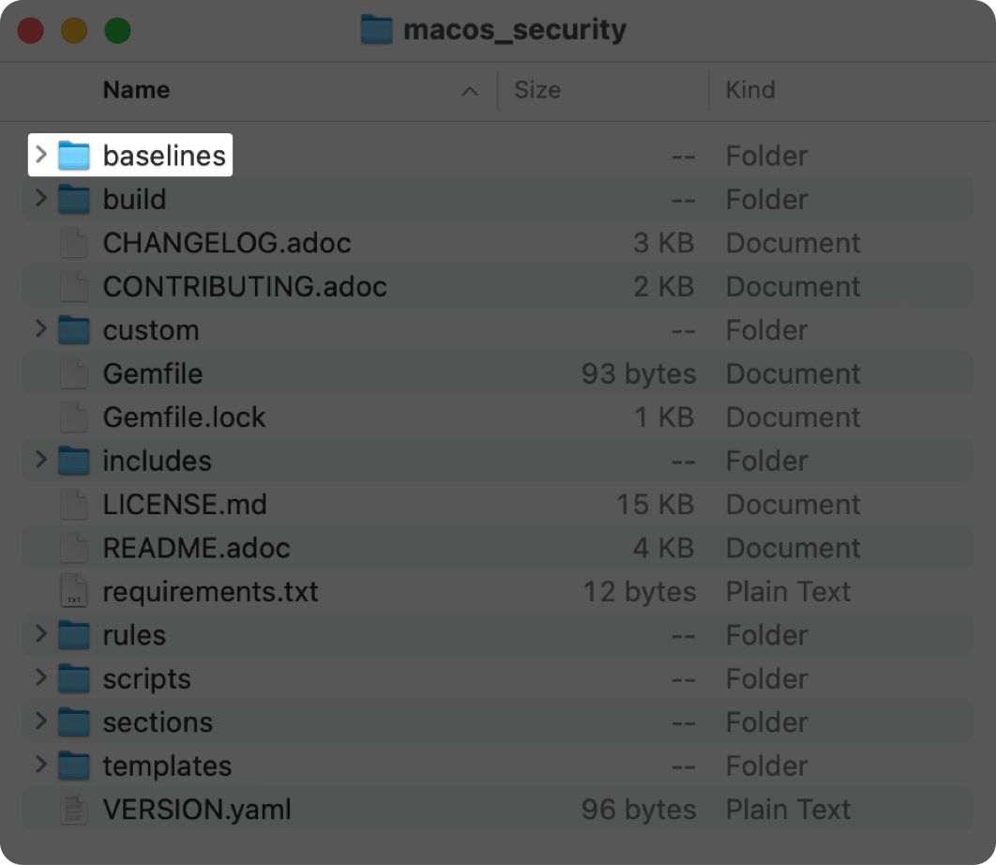This screenshot has height=865, width=996.
Task: Select the build folder name
Action: [135, 199]
